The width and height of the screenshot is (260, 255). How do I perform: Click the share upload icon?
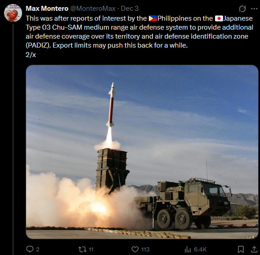(254, 249)
